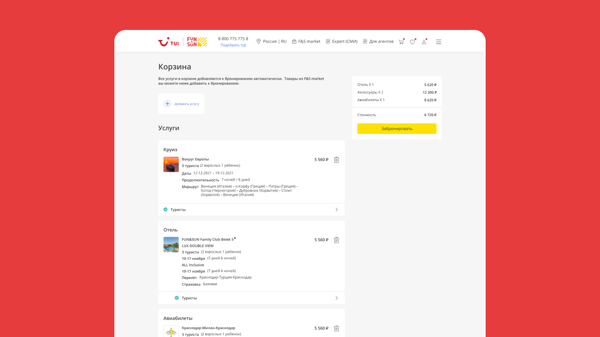Image resolution: width=600 pixels, height=337 pixels.
Task: Follow the Подобрать тур link
Action: (233, 45)
